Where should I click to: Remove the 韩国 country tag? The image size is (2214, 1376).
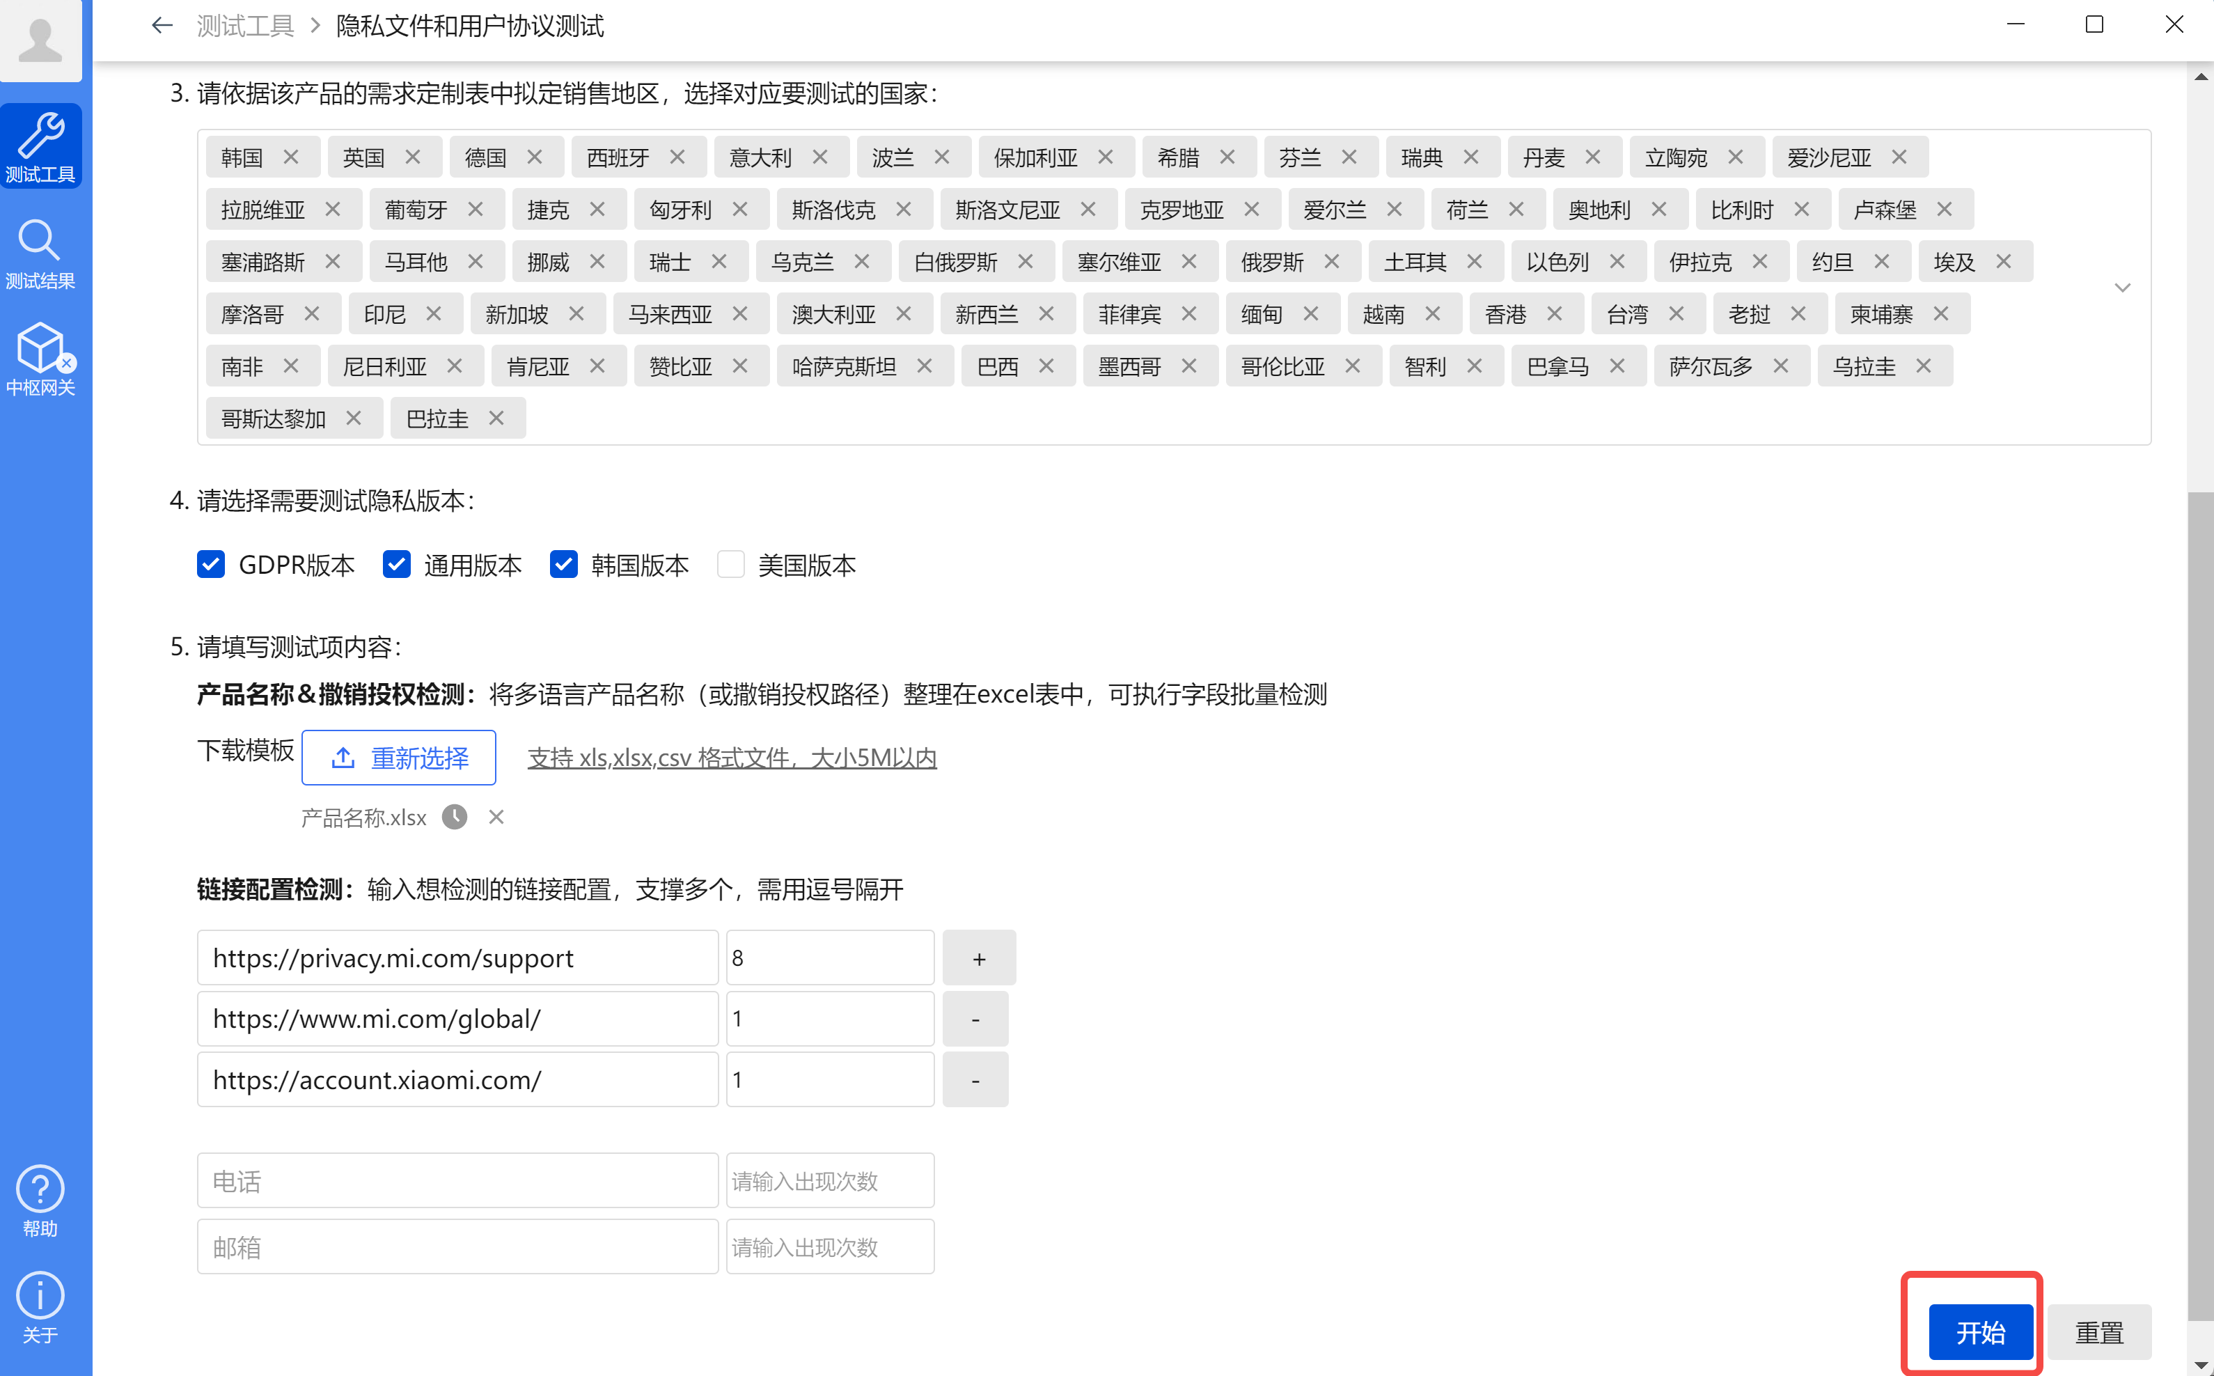[x=290, y=157]
